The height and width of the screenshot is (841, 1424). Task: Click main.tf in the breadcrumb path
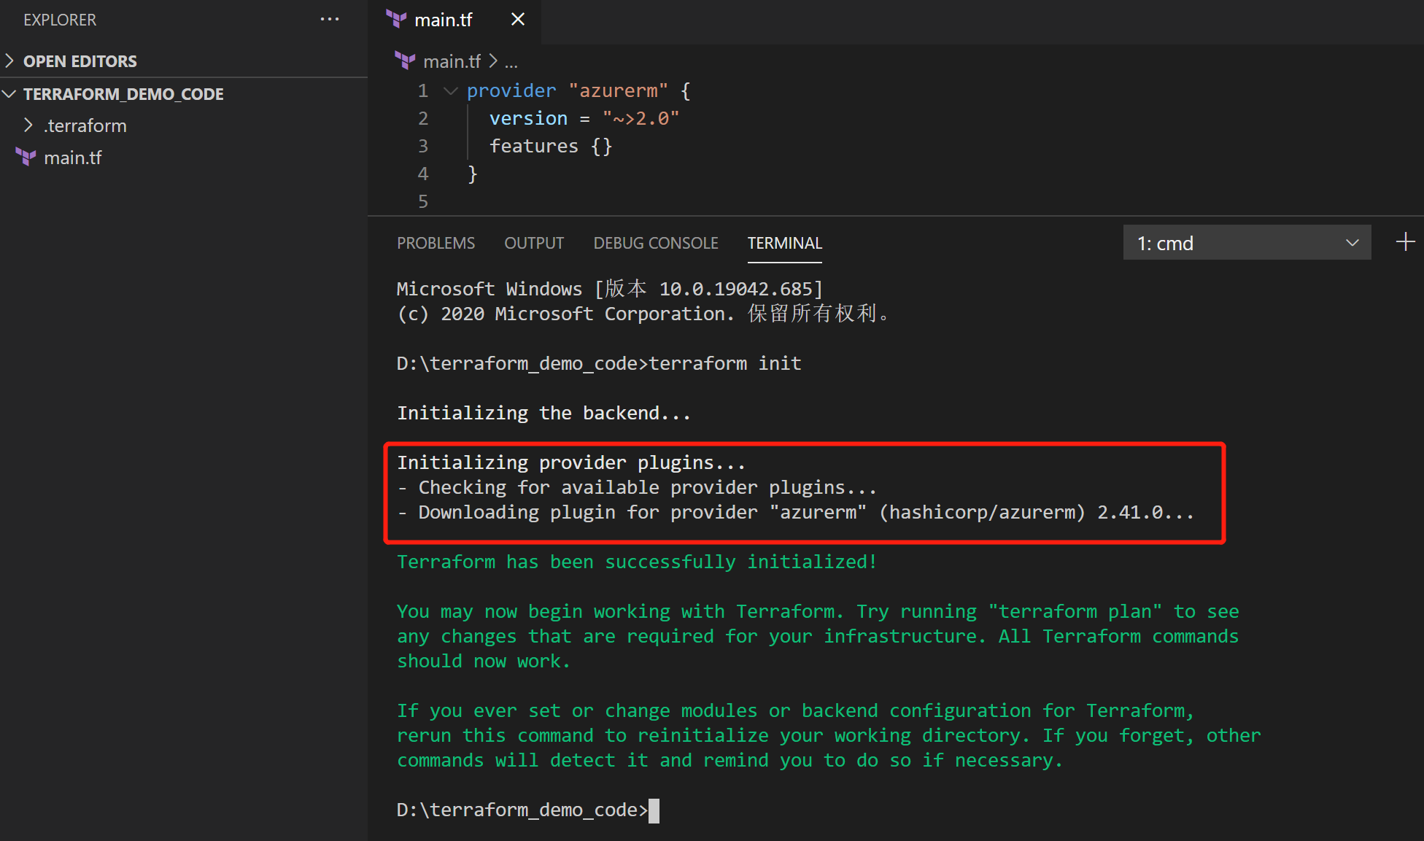click(452, 61)
